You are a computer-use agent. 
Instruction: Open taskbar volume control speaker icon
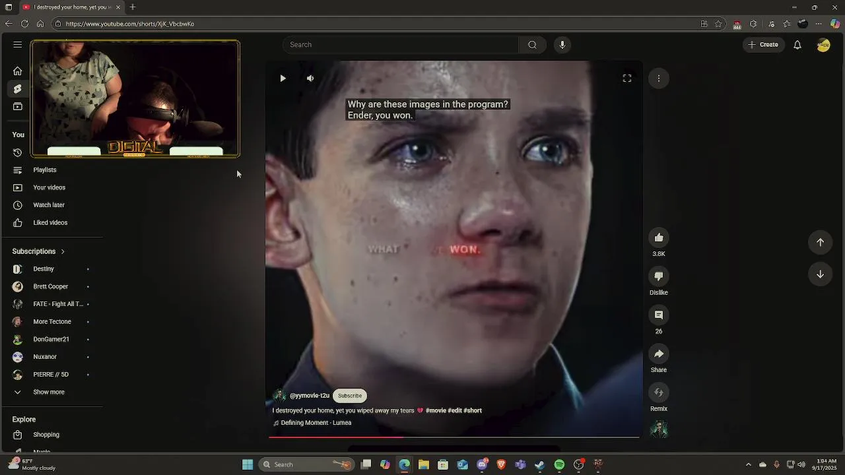point(801,464)
